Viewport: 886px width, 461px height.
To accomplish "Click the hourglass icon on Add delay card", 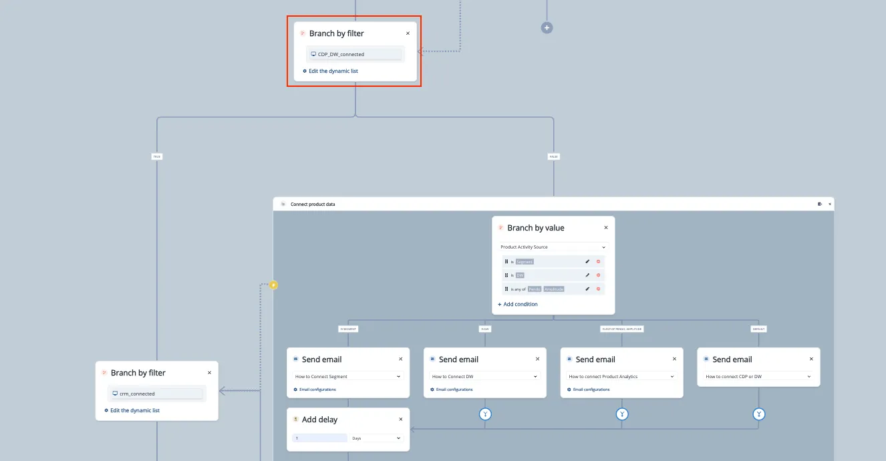I will click(295, 420).
